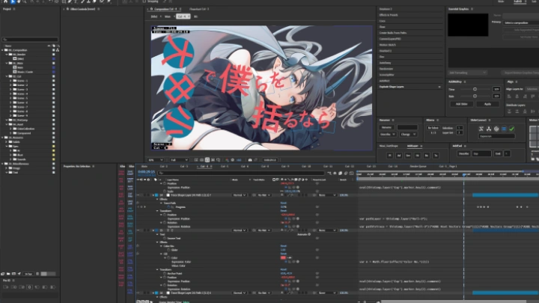Click third SlideConnect circular icon
The height and width of the screenshot is (303, 539).
pyautogui.click(x=496, y=129)
